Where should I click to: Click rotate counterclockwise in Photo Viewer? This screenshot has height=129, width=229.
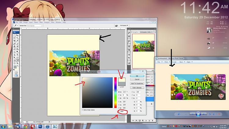coord(210,114)
